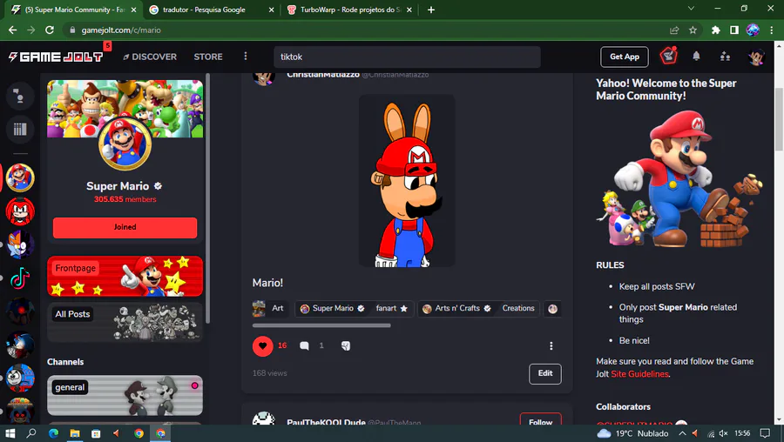The width and height of the screenshot is (784, 442).
Task: Open File Explorer from taskbar
Action: (x=75, y=433)
